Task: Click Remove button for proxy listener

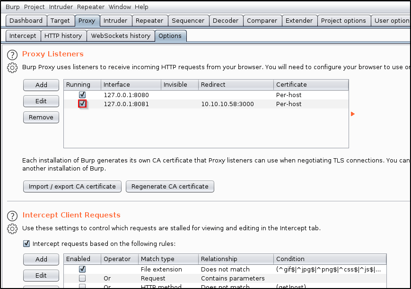Action: pos(41,117)
